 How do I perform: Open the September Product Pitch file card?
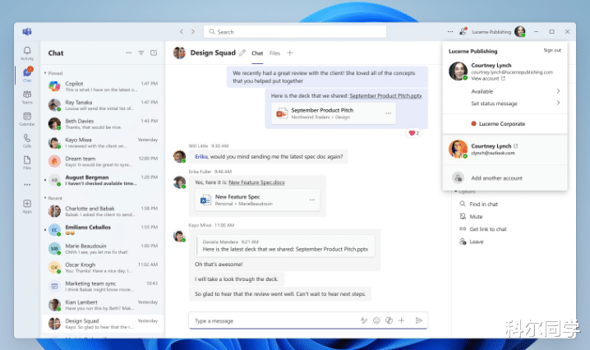point(333,113)
